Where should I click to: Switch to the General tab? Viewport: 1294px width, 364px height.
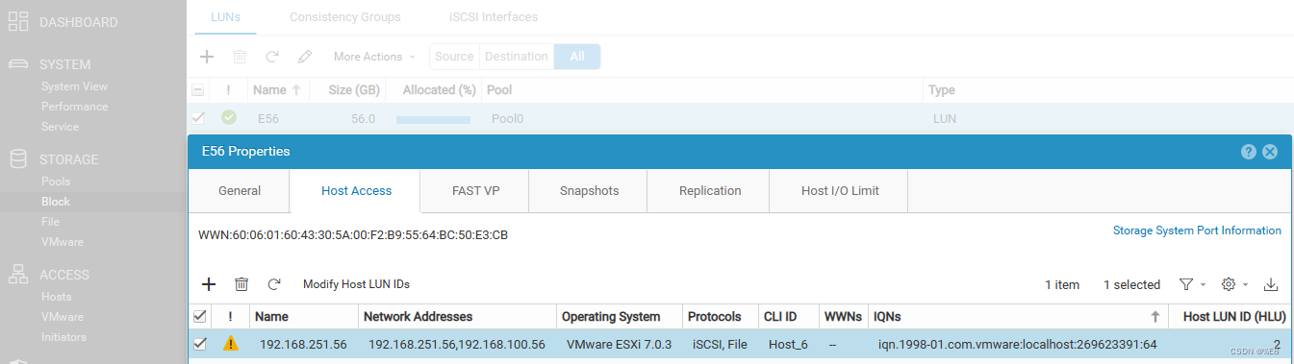point(240,191)
